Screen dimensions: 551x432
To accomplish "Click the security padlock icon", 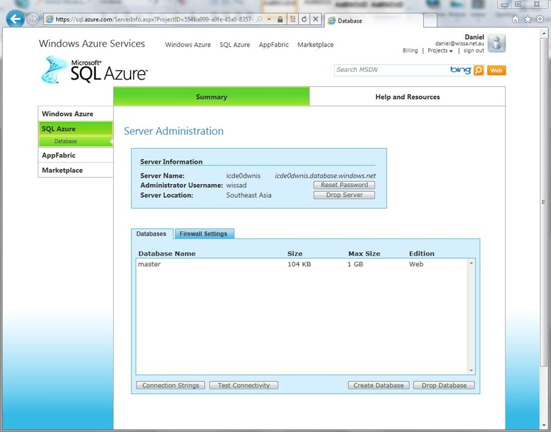I will (x=280, y=19).
